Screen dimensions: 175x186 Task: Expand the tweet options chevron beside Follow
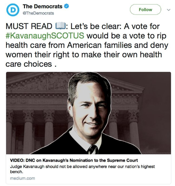[x=169, y=10]
